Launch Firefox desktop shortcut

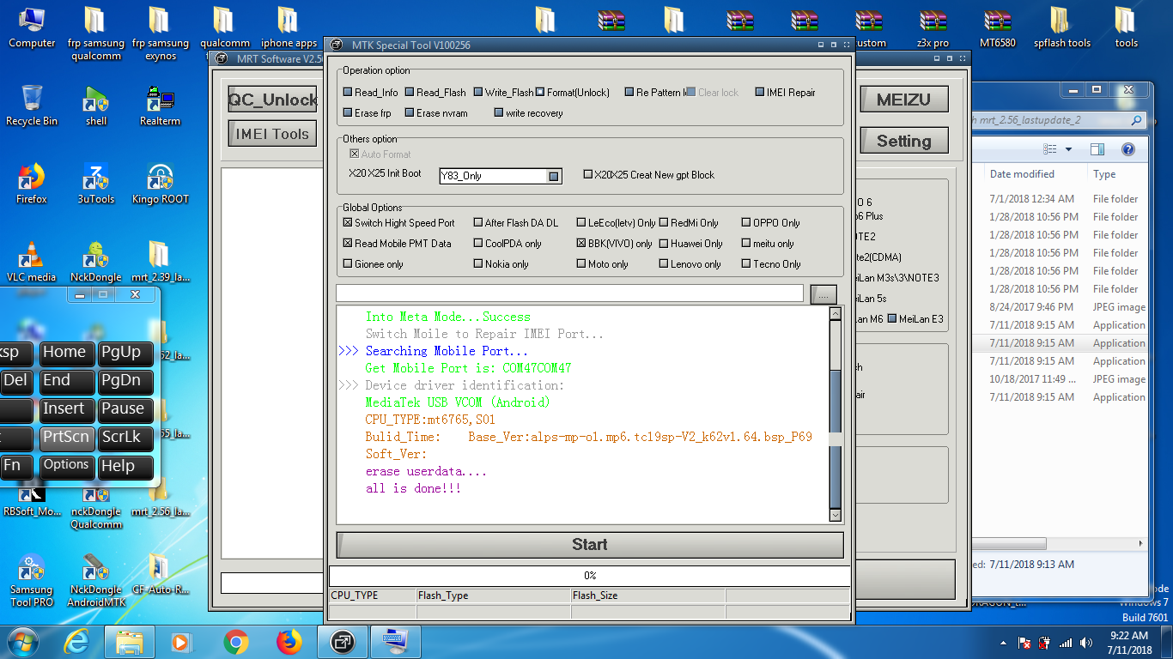click(32, 184)
